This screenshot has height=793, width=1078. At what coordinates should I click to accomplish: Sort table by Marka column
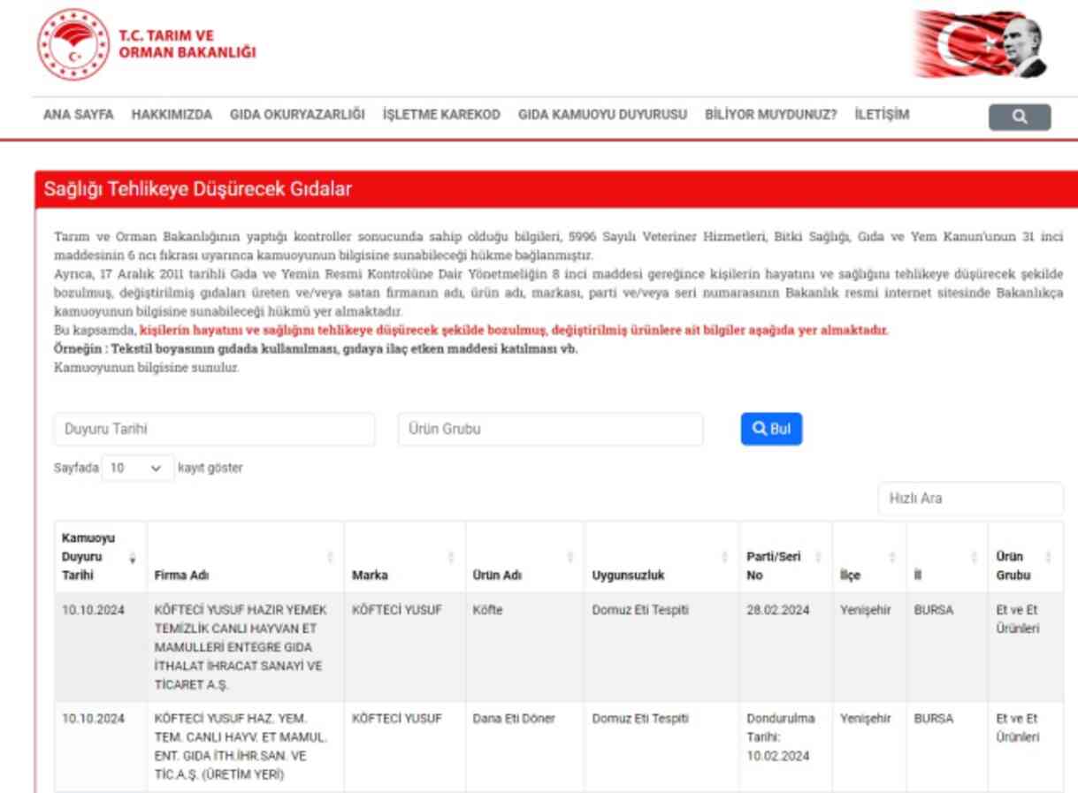[404, 557]
